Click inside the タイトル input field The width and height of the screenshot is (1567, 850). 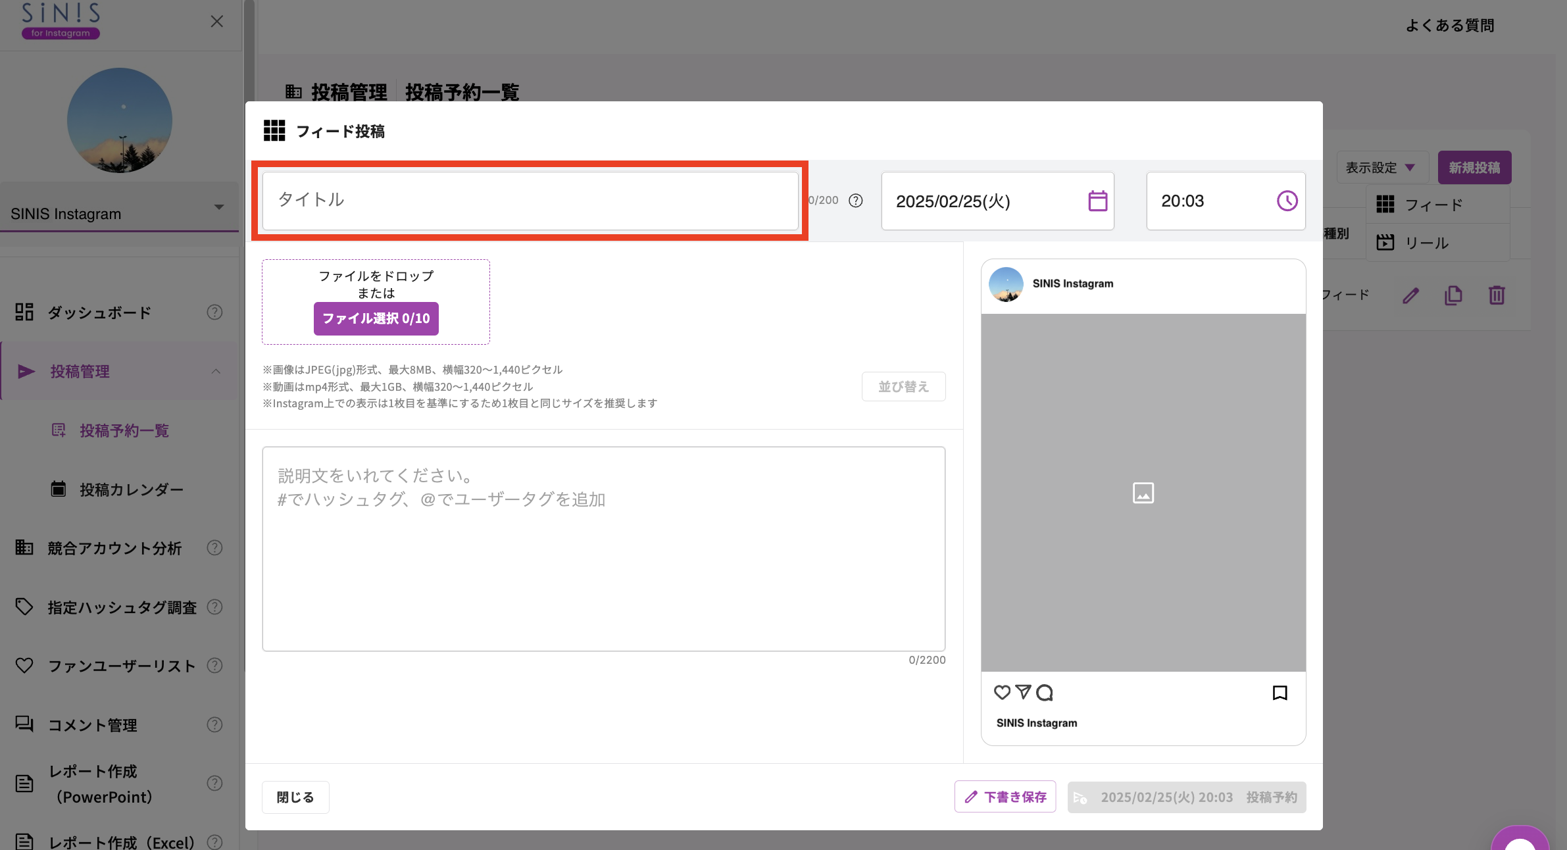point(530,199)
